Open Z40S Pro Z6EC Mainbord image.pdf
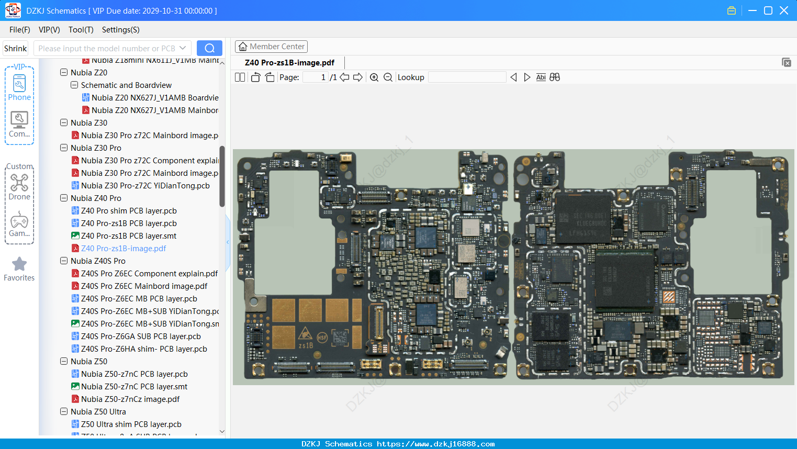 (139, 286)
